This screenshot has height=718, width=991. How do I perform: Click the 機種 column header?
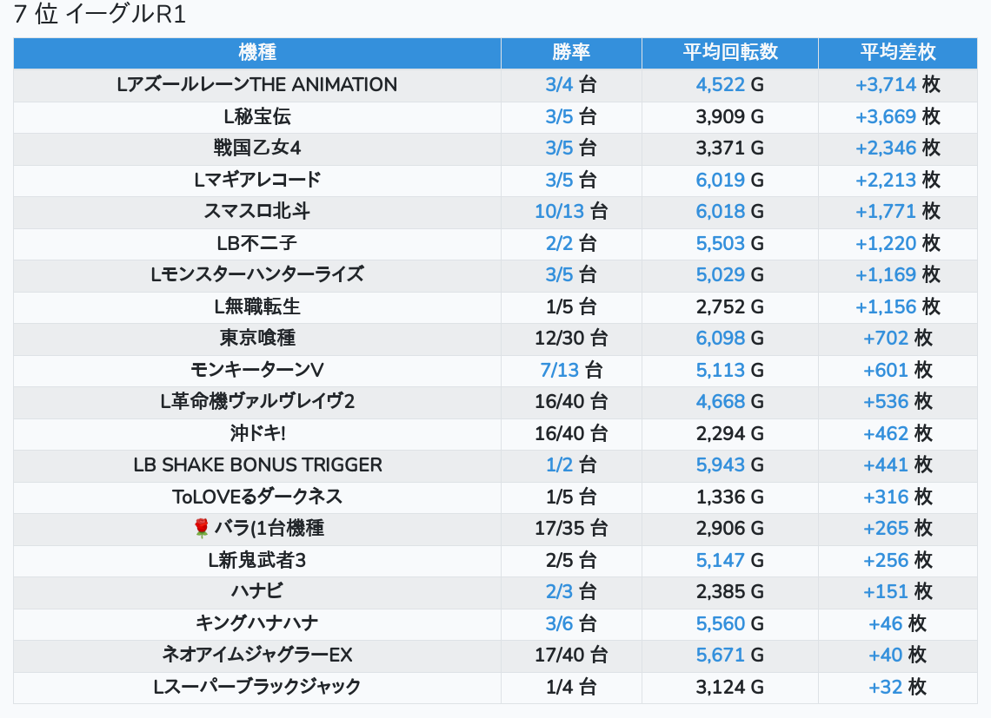[257, 52]
